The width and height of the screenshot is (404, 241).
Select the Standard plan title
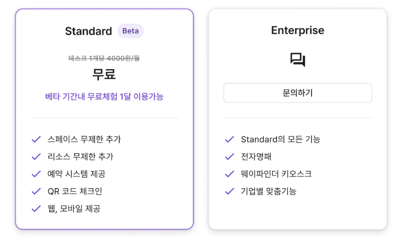coord(88,31)
